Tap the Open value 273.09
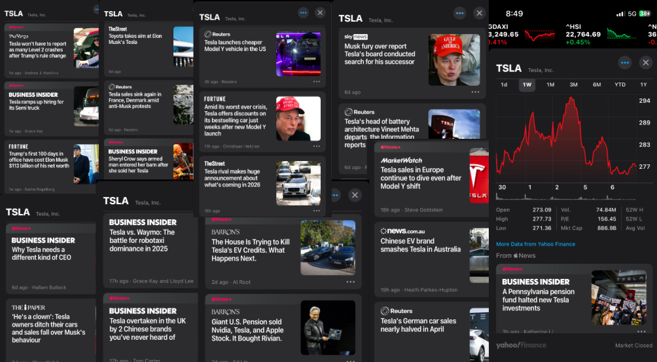Viewport: 657px width, 362px height. tap(542, 209)
